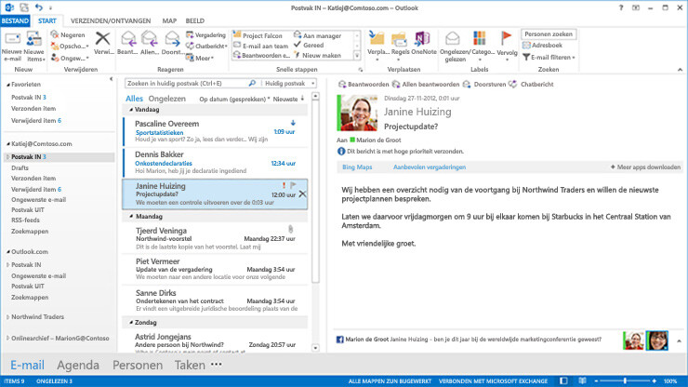Click the search magnifier in the mailbox search

click(252, 83)
